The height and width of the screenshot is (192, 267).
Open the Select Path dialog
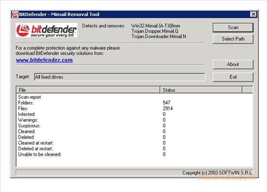coord(233,39)
